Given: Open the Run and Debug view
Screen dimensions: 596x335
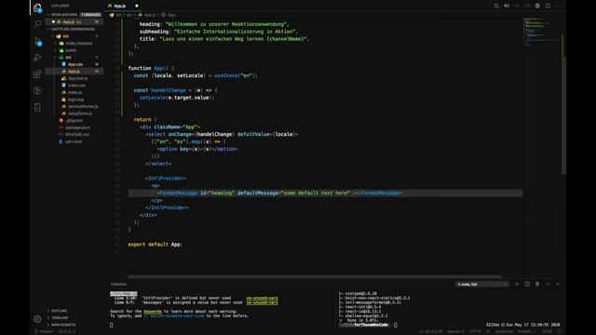Looking at the screenshot, I should pos(37,58).
